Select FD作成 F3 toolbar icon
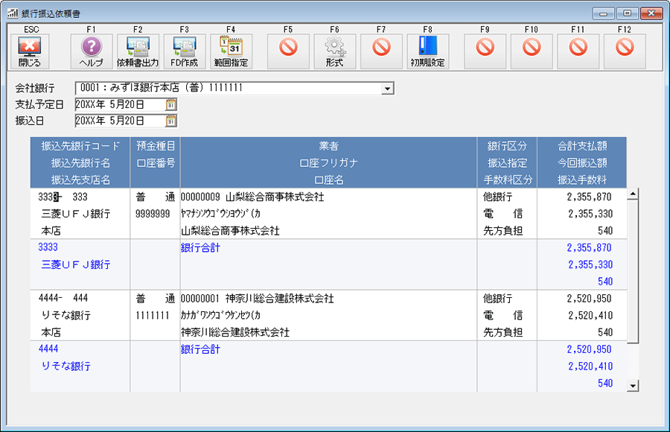Screen dimensions: 670x432 pos(184,51)
